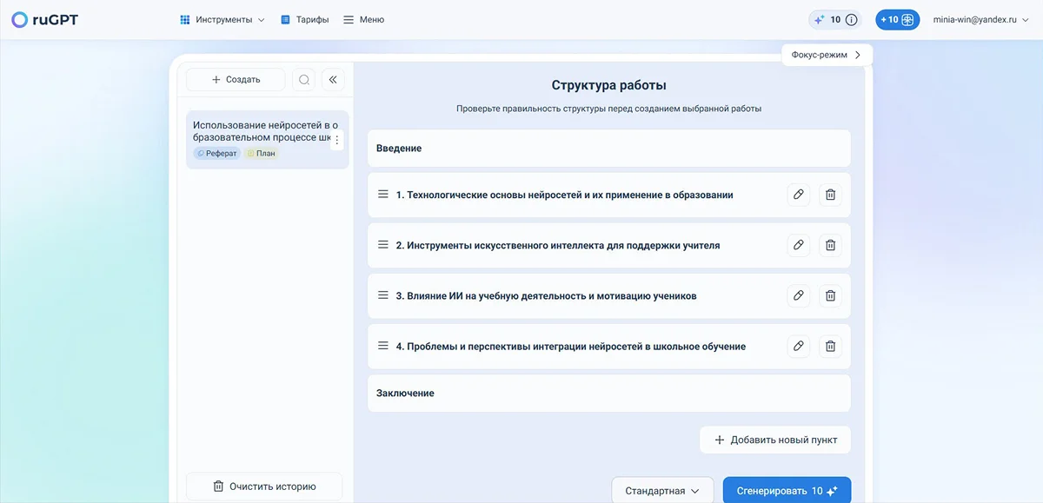This screenshot has height=503, width=1043.
Task: Click the ruGPT logo
Action: 44,20
